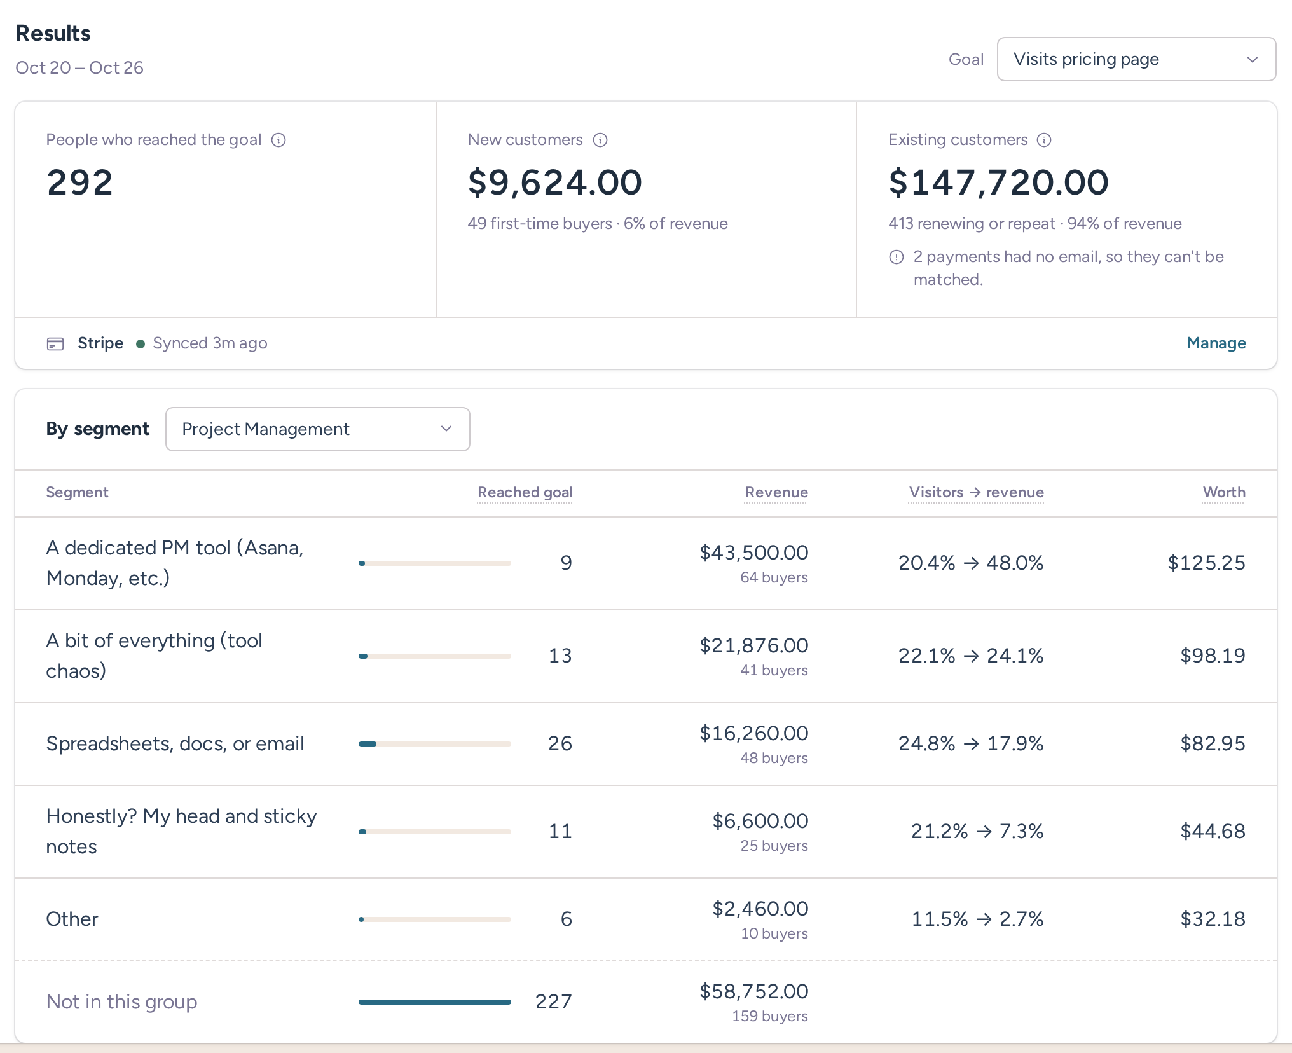Click the Visitors → revenue column header

(x=977, y=492)
